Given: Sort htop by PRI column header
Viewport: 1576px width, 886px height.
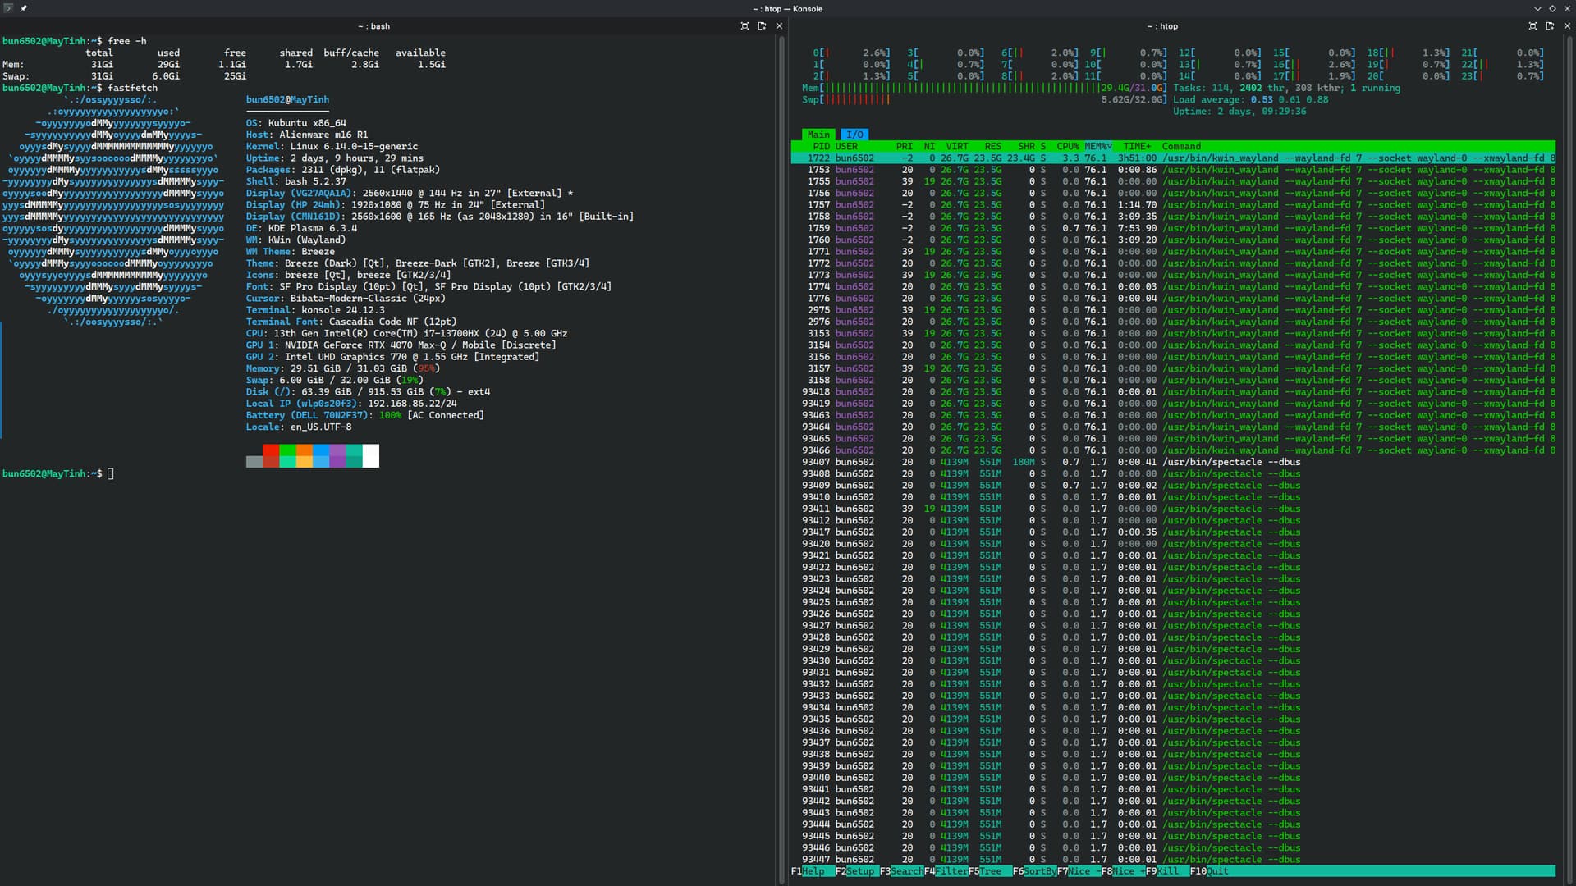Looking at the screenshot, I should click(905, 146).
